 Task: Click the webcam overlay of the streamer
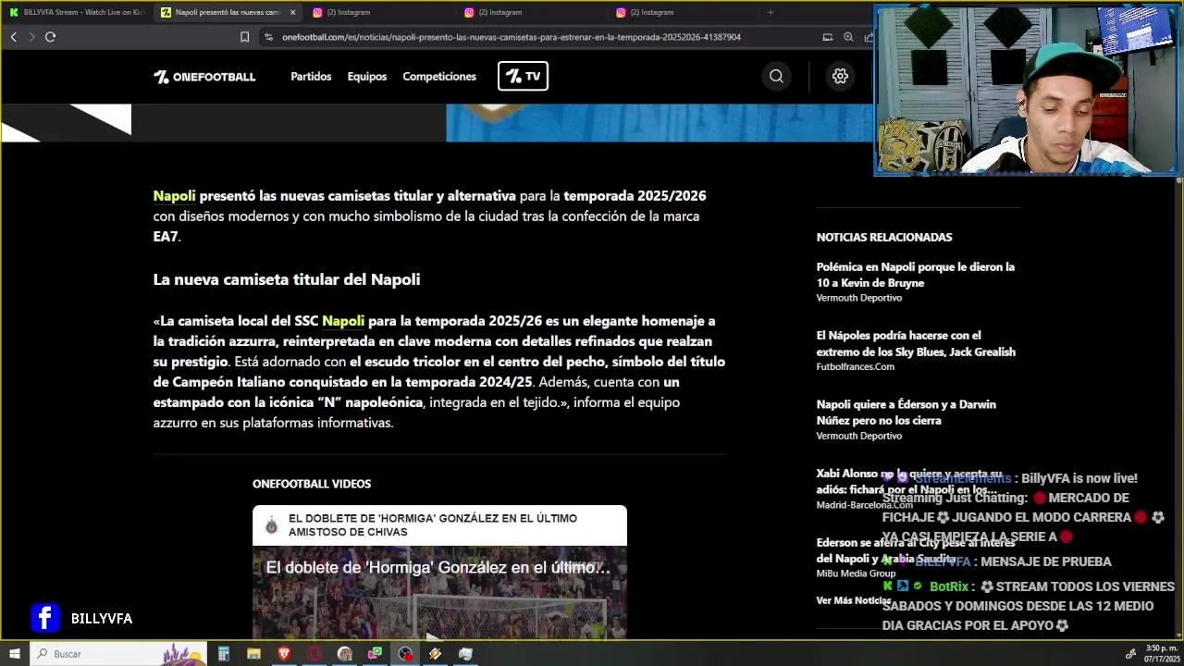click(x=1027, y=90)
